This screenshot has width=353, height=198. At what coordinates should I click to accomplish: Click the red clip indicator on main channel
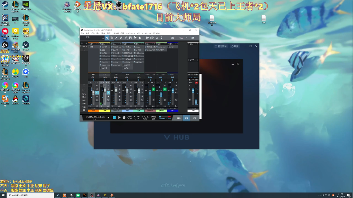(x=196, y=83)
